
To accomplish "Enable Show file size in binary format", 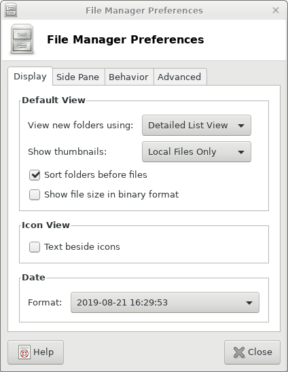I will 35,195.
